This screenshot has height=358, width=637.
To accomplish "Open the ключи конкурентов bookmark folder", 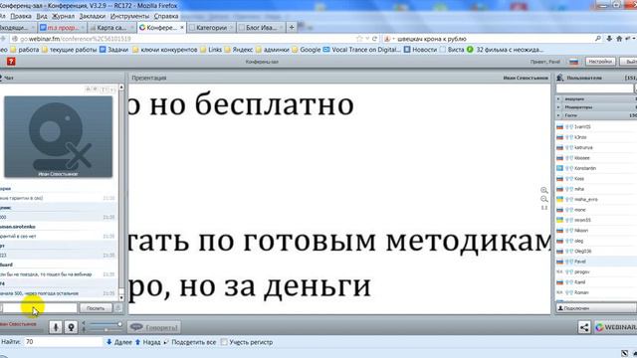I will pos(164,50).
